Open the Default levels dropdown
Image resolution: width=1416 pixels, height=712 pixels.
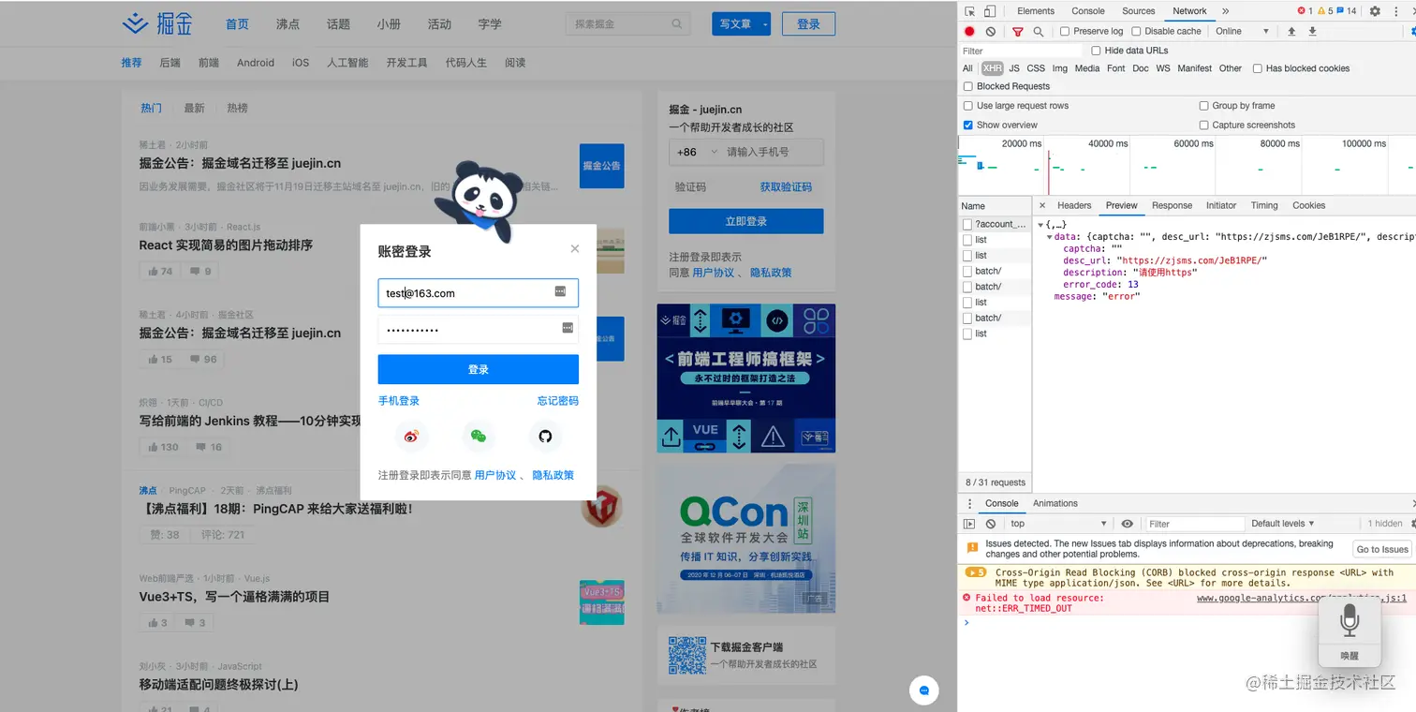pyautogui.click(x=1283, y=524)
